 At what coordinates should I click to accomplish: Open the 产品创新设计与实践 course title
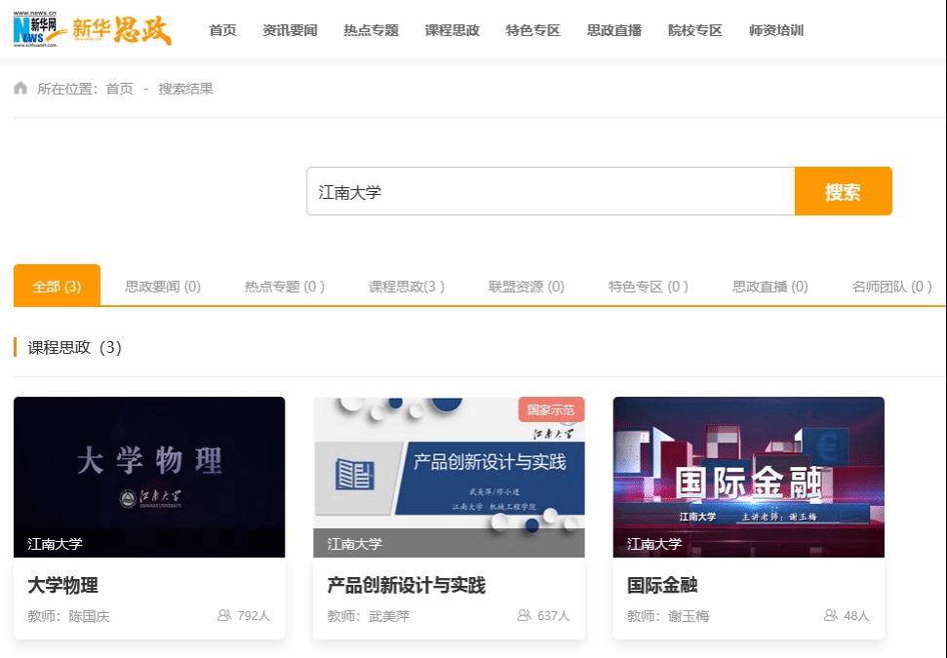[406, 585]
